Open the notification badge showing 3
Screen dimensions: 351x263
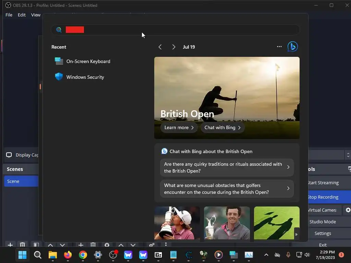[341, 254]
